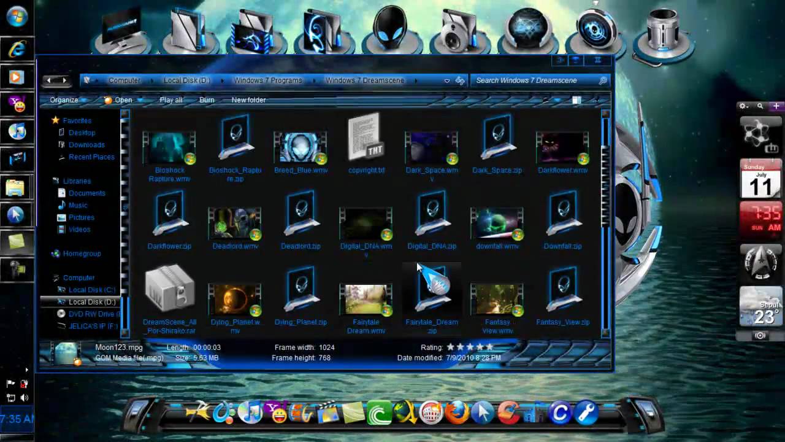Select the Bioshock_Rapture.zip archive icon

point(235,139)
